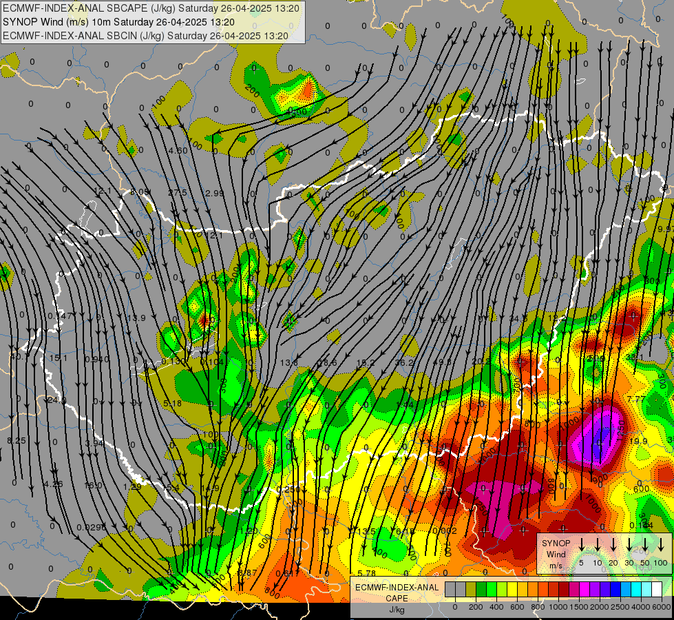Click the 20 speed label in the wind legend
674x620 pixels.
click(613, 563)
